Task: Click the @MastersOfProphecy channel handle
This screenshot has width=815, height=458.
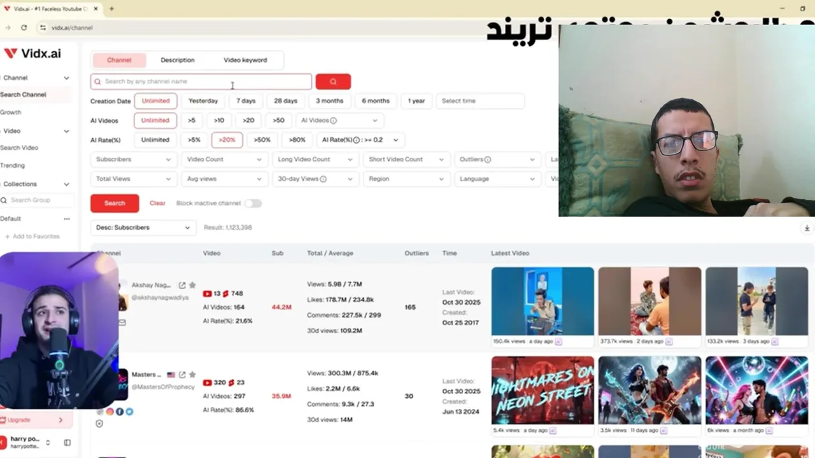Action: pos(163,387)
